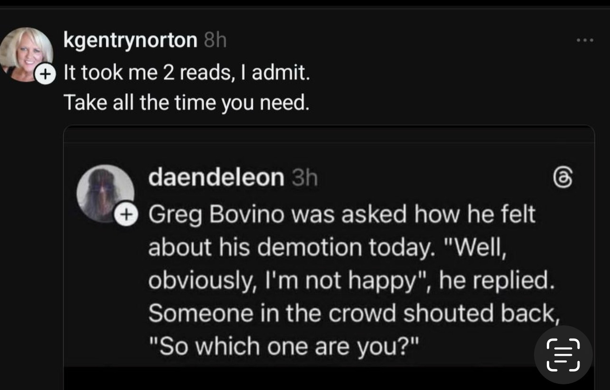Follow kgentrynorton with the plus badge
Image resolution: width=610 pixels, height=390 pixels.
click(x=45, y=74)
